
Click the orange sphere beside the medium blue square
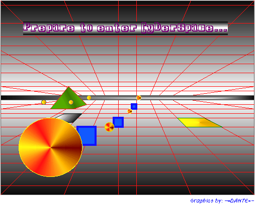pos(109,127)
